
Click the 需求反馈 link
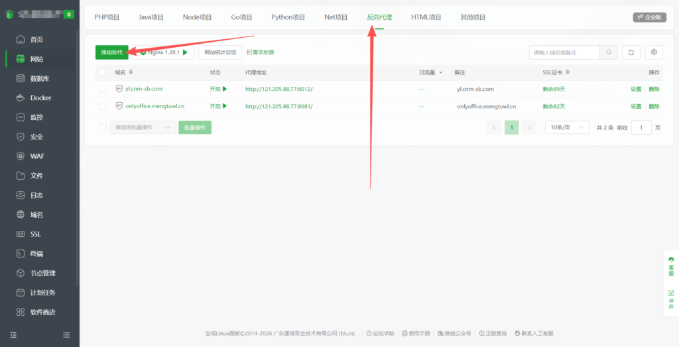coord(260,52)
